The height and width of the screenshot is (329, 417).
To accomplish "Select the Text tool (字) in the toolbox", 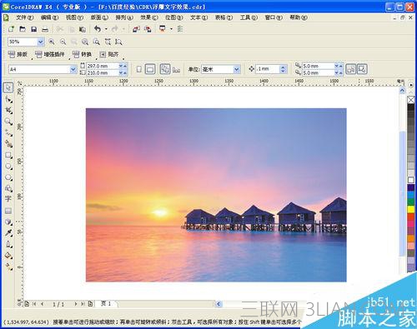I will pos(8,199).
